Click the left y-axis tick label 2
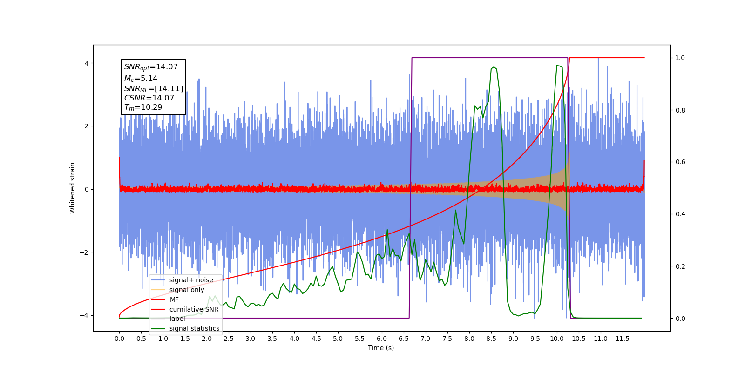This screenshot has height=372, width=745. point(87,126)
